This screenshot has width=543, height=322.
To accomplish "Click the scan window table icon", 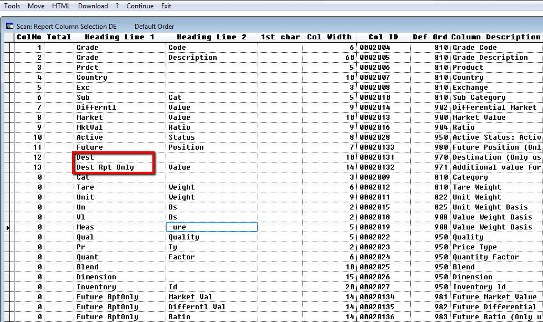I will [10, 26].
